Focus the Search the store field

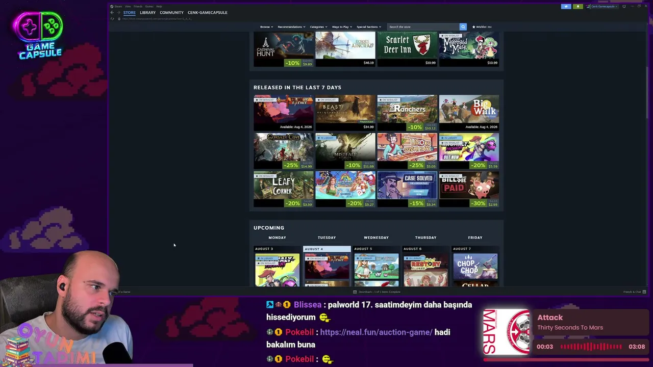pos(422,27)
